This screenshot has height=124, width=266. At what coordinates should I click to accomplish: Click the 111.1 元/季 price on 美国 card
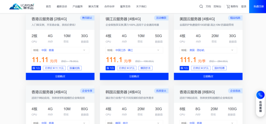coord(193,60)
